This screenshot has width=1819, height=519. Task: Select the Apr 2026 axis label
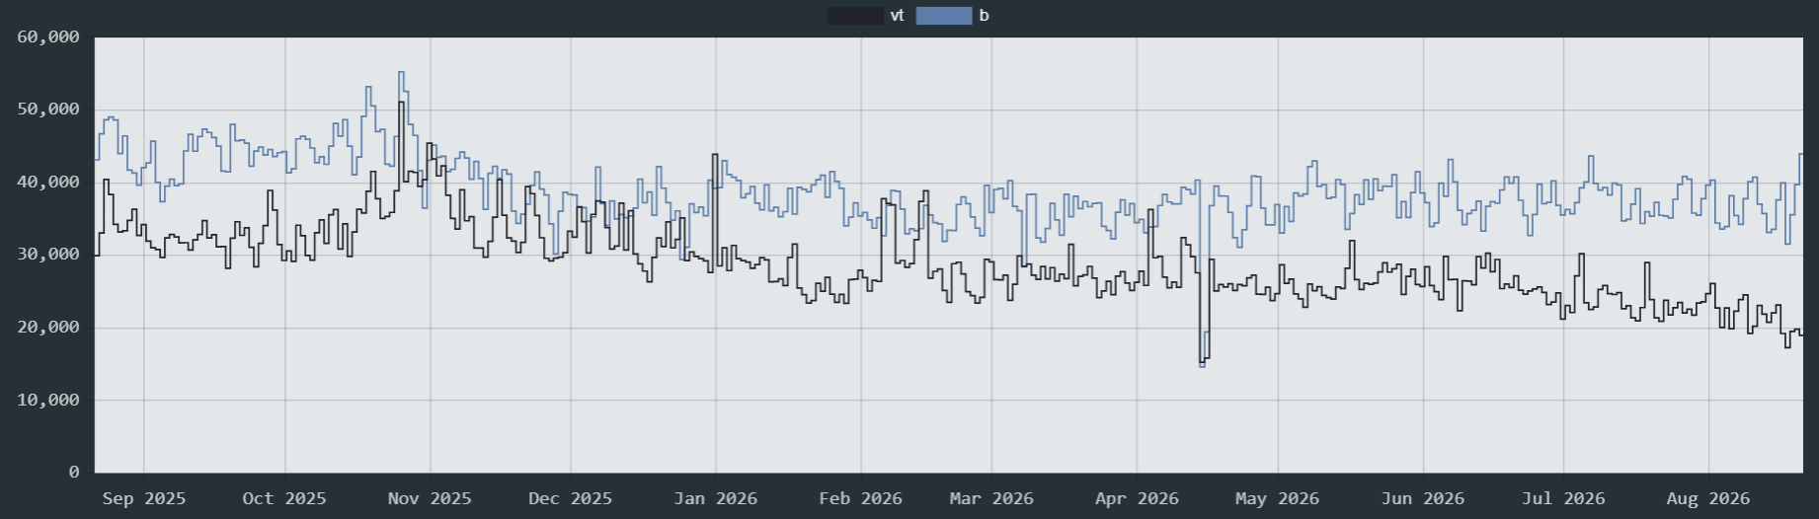1137,498
